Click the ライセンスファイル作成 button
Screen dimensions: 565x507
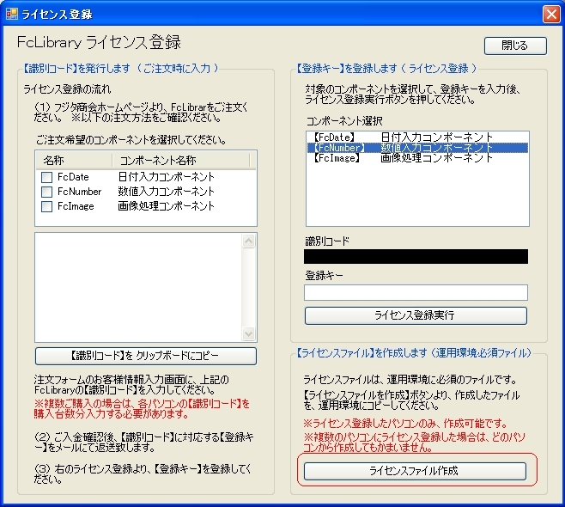tap(415, 471)
